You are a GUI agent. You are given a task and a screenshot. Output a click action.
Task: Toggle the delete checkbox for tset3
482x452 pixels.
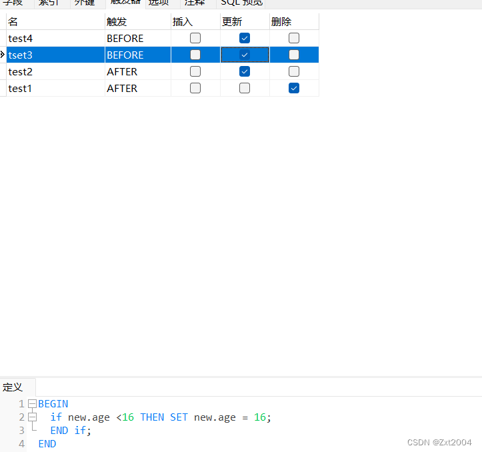[x=294, y=55]
